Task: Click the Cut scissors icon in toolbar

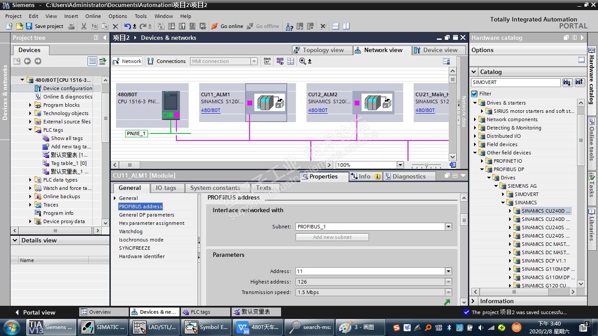Action: [84, 26]
